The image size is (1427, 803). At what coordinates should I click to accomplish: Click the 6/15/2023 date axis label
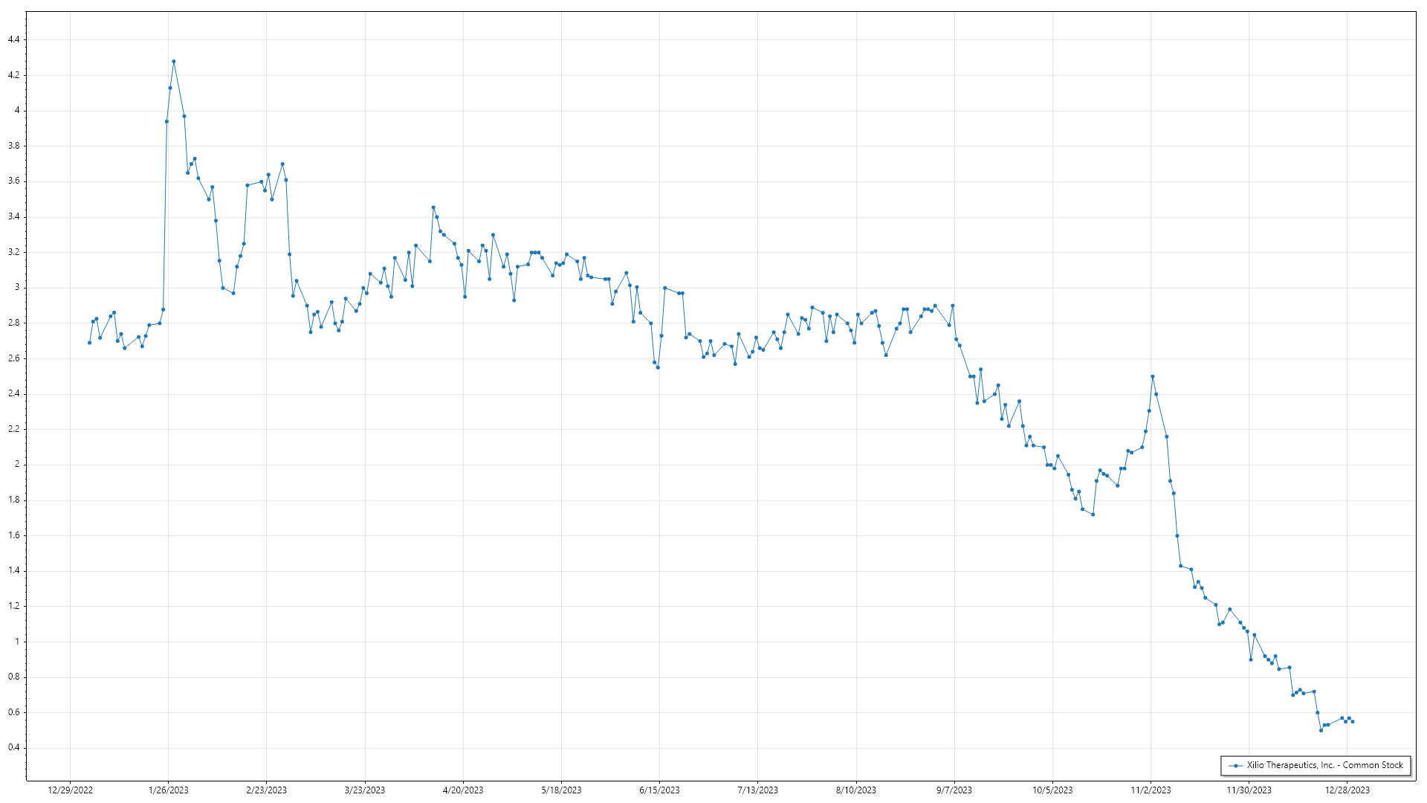click(659, 790)
